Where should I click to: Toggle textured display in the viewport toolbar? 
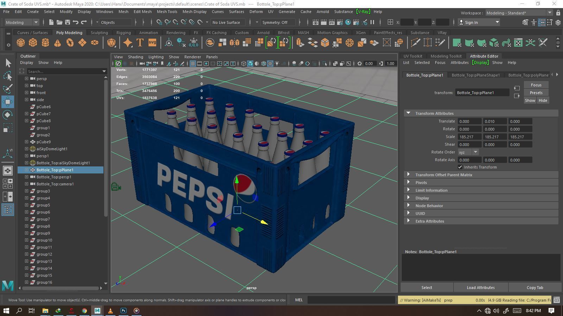tap(270, 64)
